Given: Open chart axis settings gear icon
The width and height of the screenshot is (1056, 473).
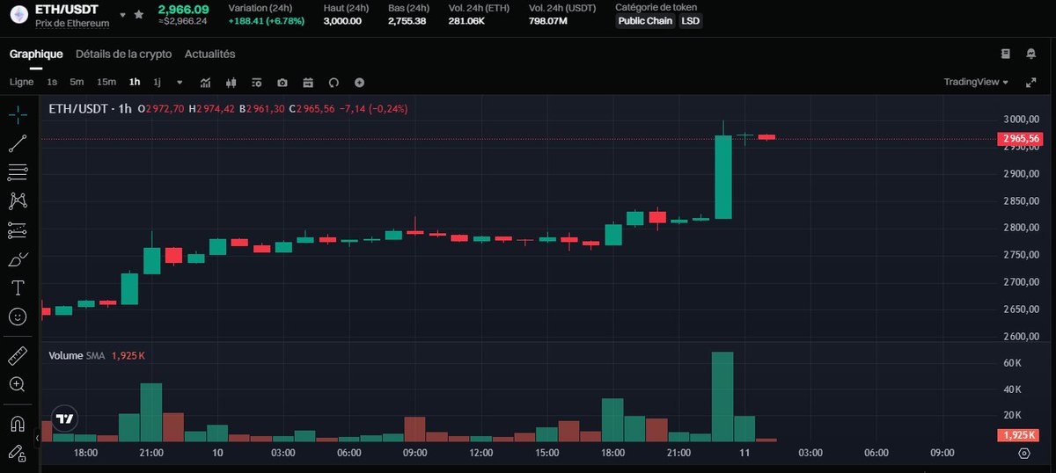Looking at the screenshot, I should (1024, 453).
